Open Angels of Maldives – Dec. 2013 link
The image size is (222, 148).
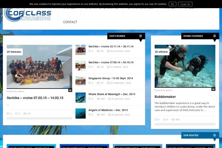pyautogui.click(x=108, y=110)
